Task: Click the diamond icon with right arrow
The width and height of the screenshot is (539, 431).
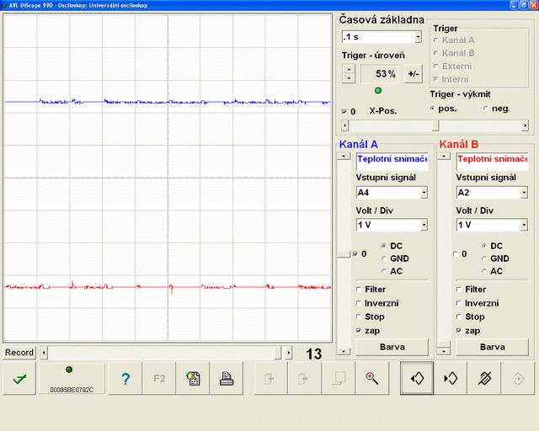Action: 451,379
